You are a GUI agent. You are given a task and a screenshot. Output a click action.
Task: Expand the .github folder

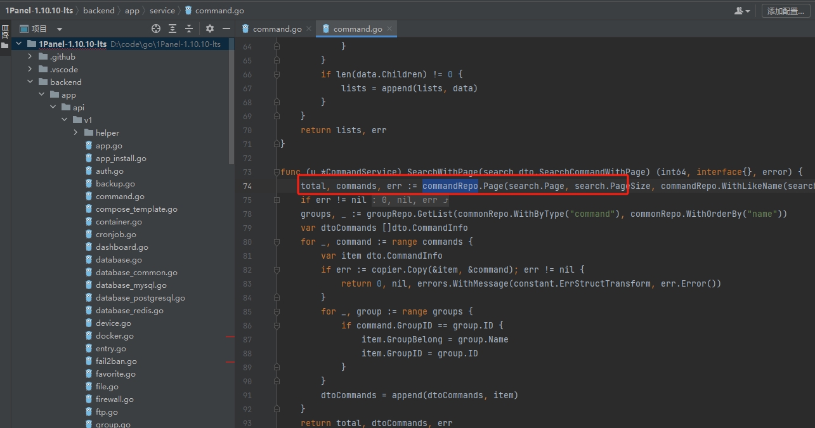pos(30,56)
